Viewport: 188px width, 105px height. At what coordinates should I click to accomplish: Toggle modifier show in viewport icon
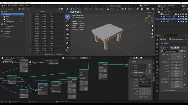click(x=175, y=48)
